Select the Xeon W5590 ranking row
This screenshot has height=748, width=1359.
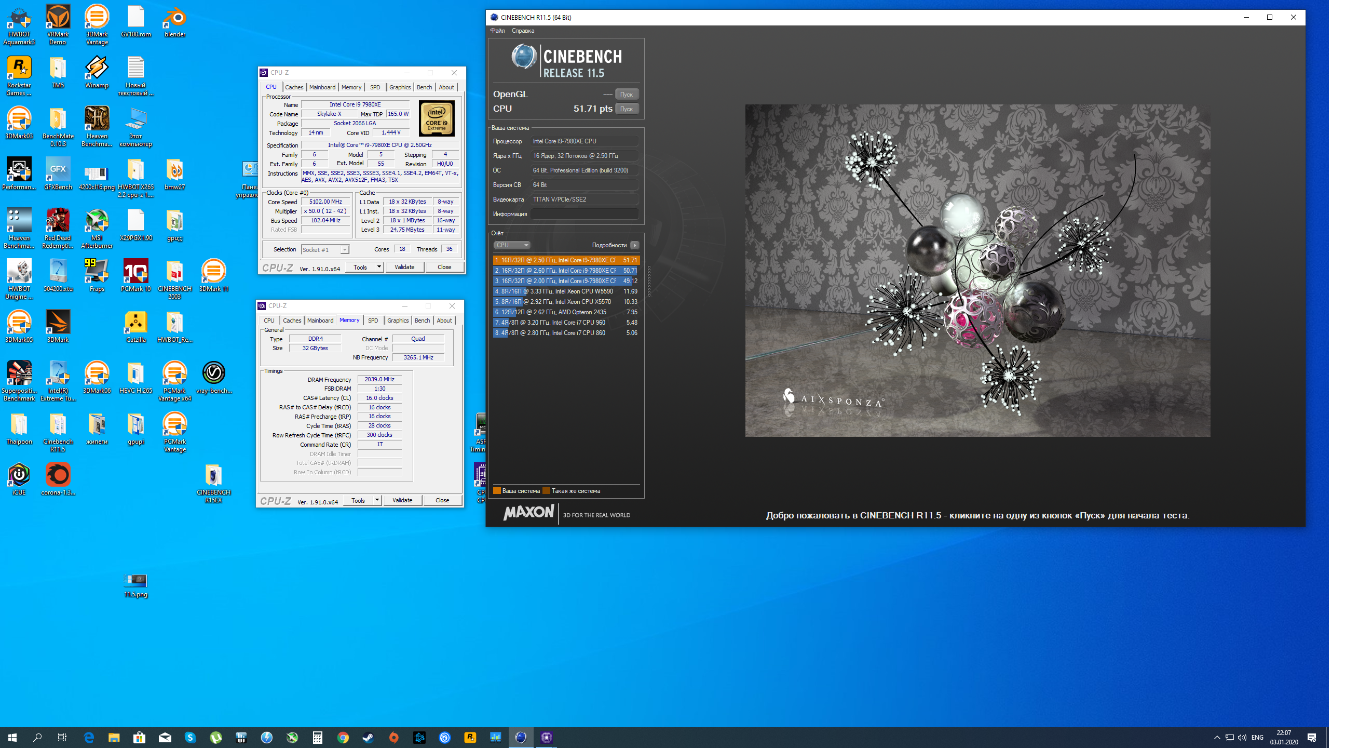coord(566,291)
